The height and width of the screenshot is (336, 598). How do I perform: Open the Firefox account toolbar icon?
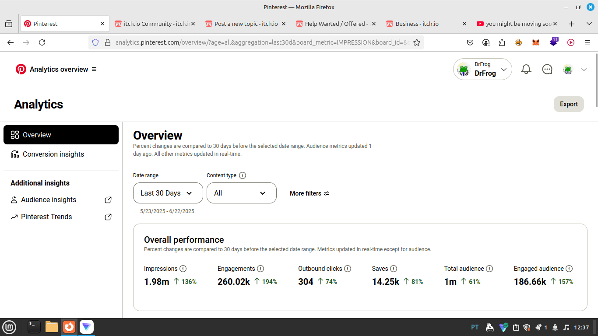tap(486, 42)
